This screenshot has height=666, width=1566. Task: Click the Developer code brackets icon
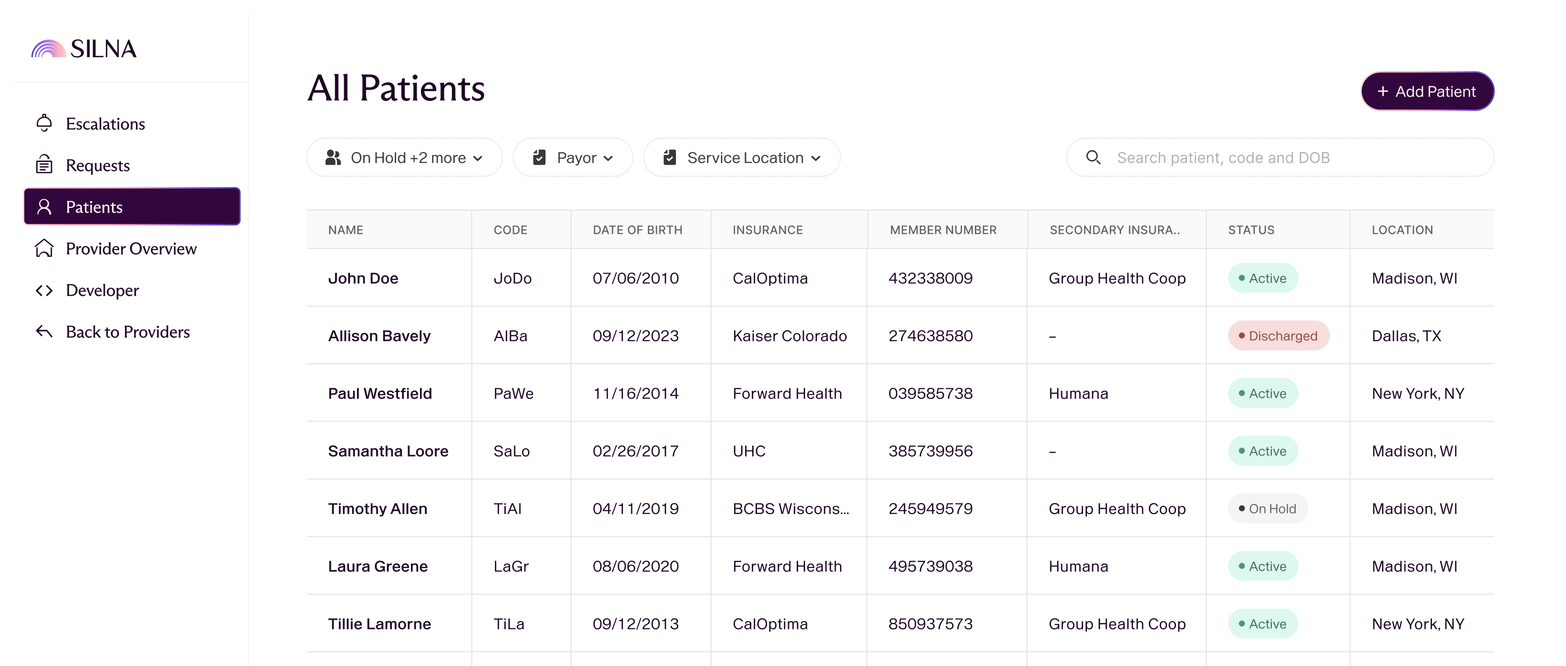pyautogui.click(x=44, y=290)
